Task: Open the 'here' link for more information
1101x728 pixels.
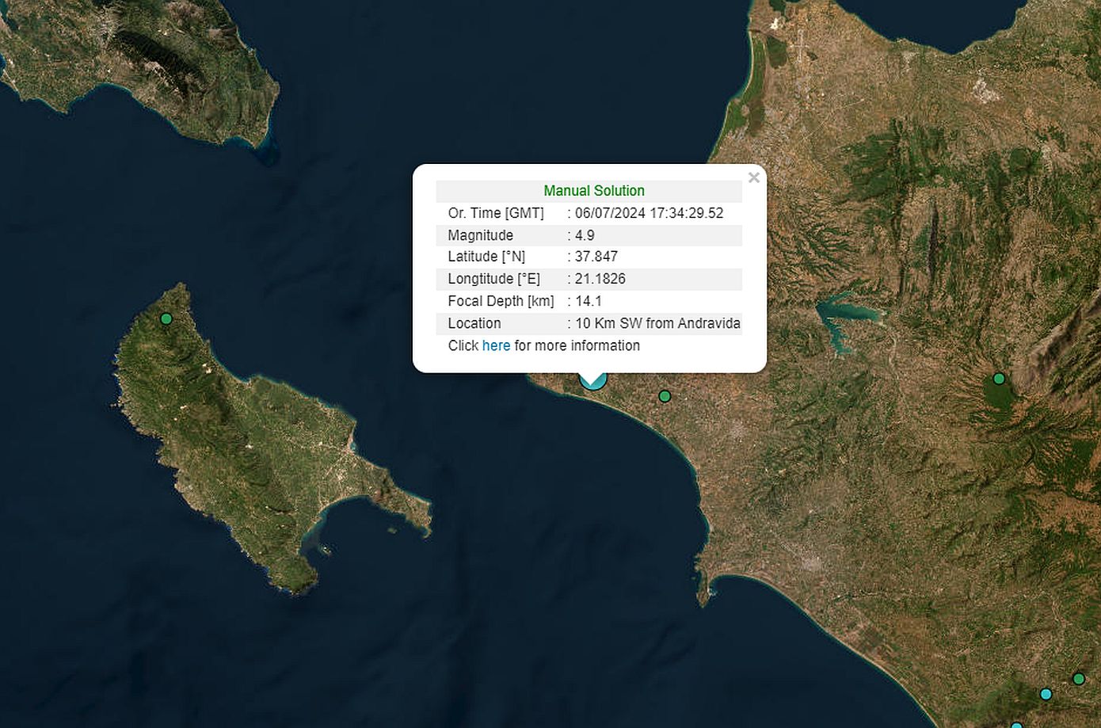Action: [x=496, y=345]
